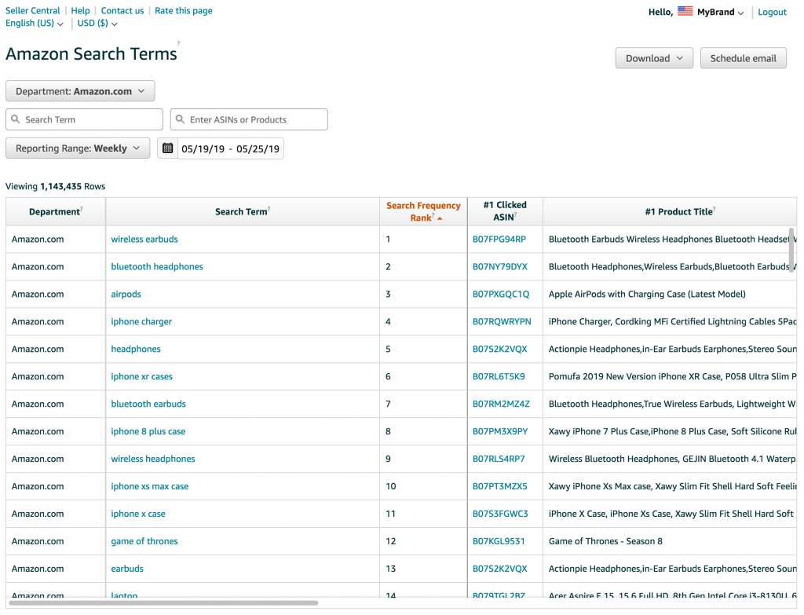Image resolution: width=804 pixels, height=615 pixels.
Task: Click the date range 05/19/19 - 05/25/19 field
Action: 230,148
